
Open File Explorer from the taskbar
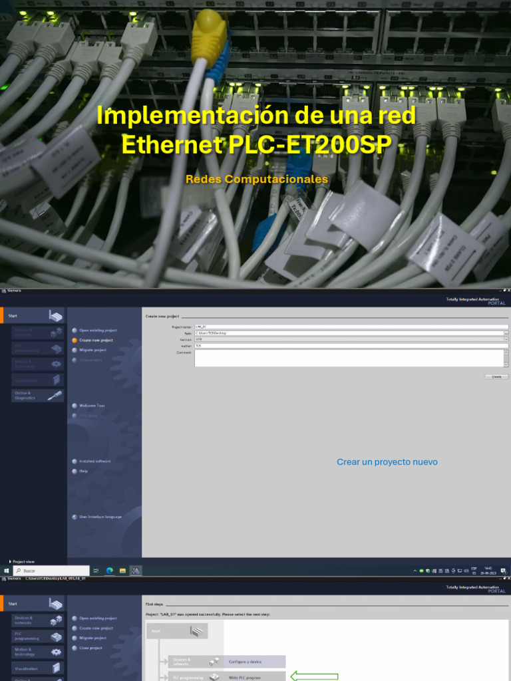122,571
